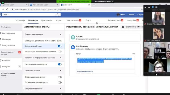This screenshot has width=170, height=95.
Task: Click the Главная link in header
Action: click(x=131, y=15)
